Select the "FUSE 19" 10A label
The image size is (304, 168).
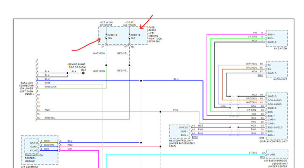point(135,36)
